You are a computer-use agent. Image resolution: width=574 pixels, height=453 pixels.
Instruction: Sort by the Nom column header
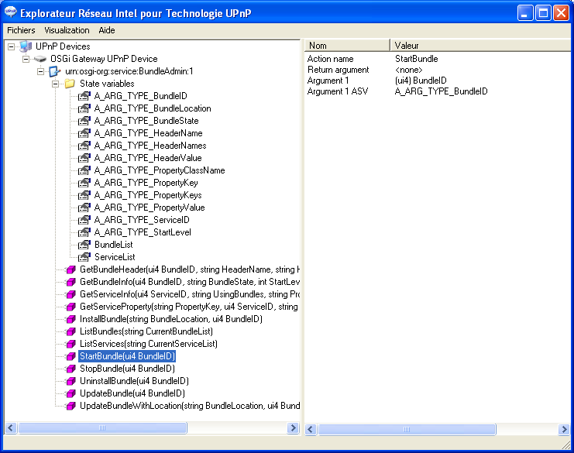pyautogui.click(x=346, y=46)
